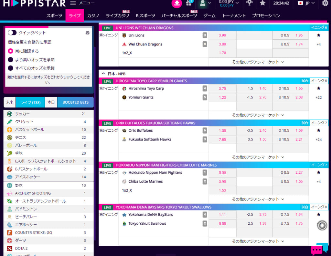Click the scroll-to-top circular arrow button
Image resolution: width=331 pixels, height=256 pixels.
pyautogui.click(x=322, y=225)
